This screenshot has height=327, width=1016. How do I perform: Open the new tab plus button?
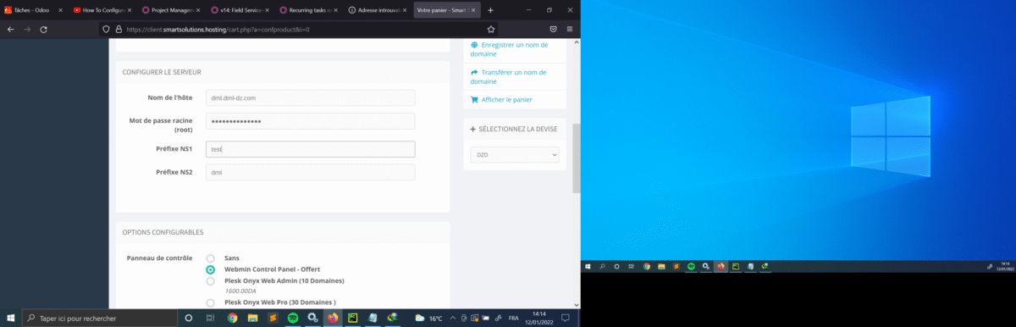click(x=490, y=9)
